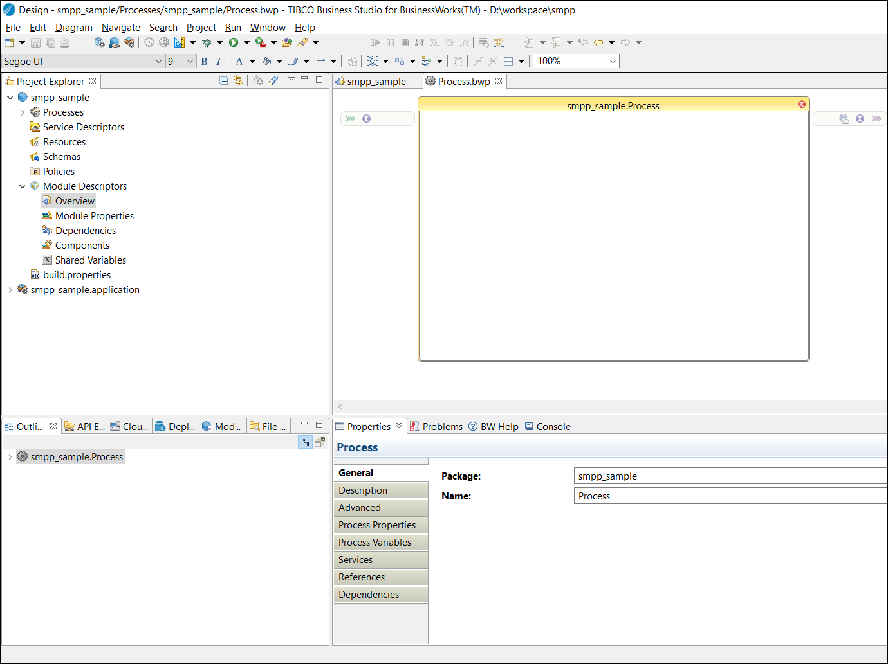
Task: Click the New wizard icon
Action: [10, 42]
